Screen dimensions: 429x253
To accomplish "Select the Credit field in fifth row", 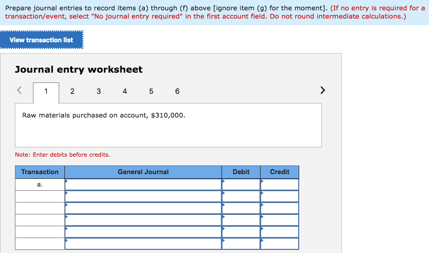I will pyautogui.click(x=279, y=232).
